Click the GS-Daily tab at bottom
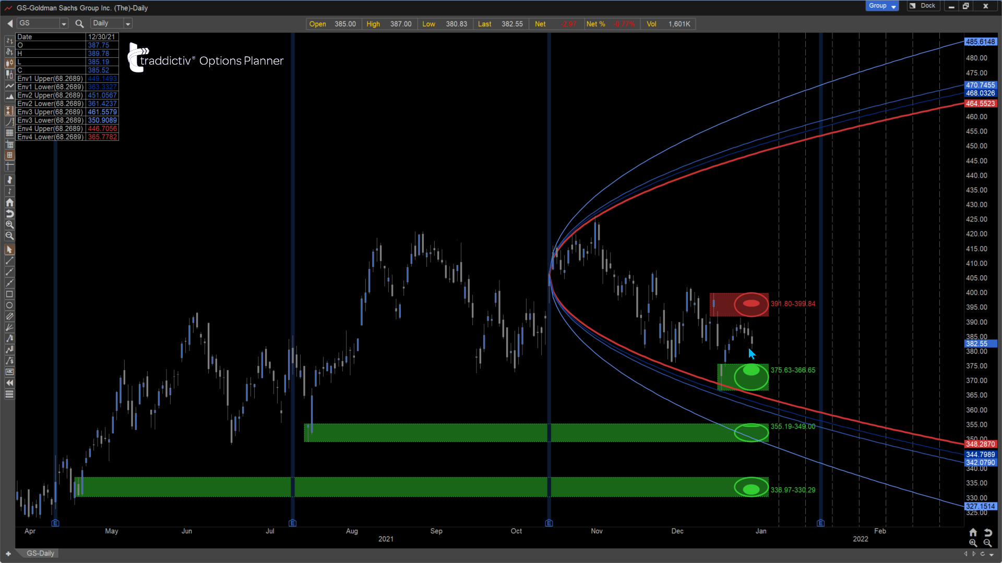Screen dimensions: 1002x563 pos(39,554)
